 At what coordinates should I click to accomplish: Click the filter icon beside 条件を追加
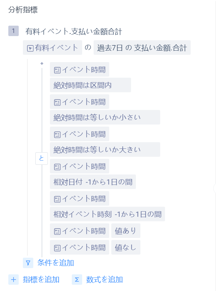(x=28, y=263)
